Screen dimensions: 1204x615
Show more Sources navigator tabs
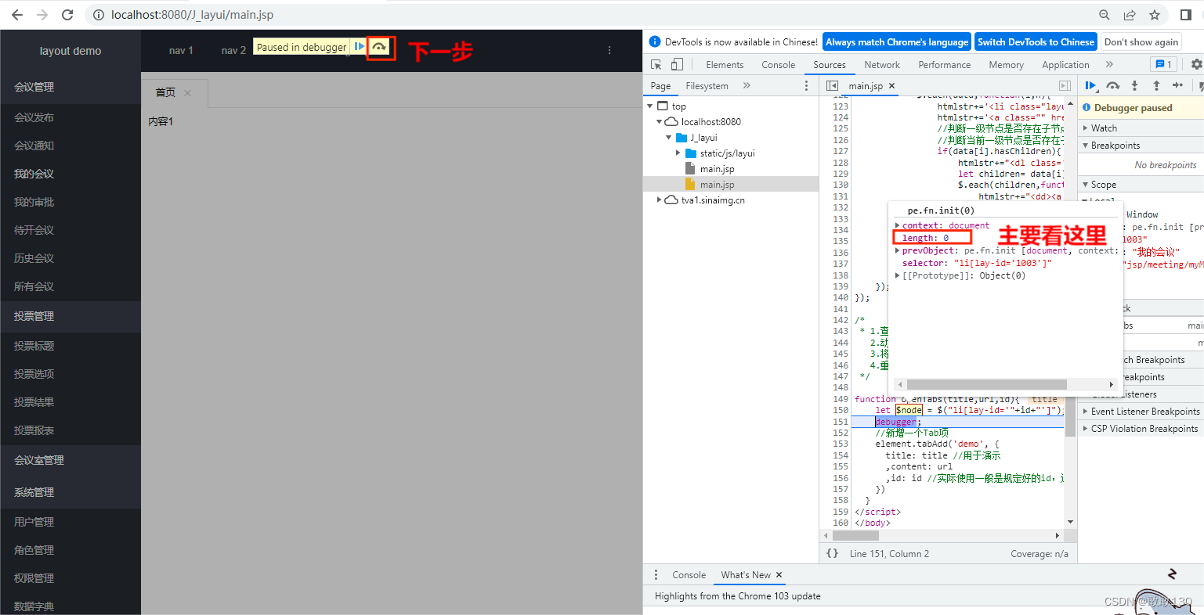747,85
